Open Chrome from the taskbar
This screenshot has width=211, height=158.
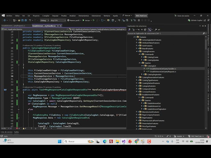coord(136,141)
